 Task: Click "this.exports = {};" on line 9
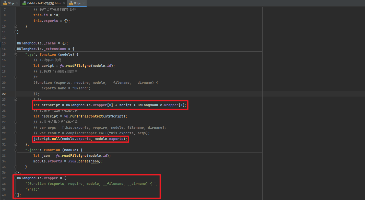[52, 21]
